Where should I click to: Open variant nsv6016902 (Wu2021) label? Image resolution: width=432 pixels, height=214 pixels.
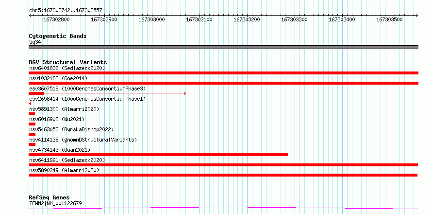pos(57,119)
